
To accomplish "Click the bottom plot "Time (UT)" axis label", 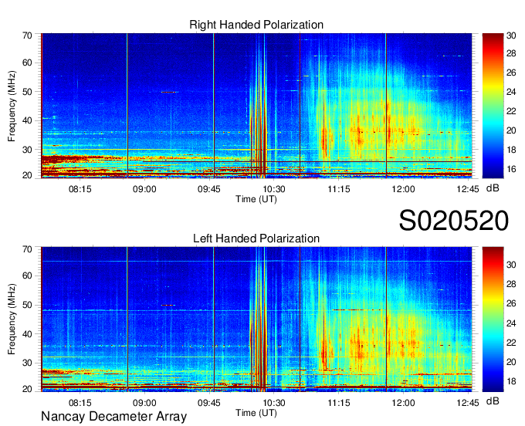I will coord(256,413).
